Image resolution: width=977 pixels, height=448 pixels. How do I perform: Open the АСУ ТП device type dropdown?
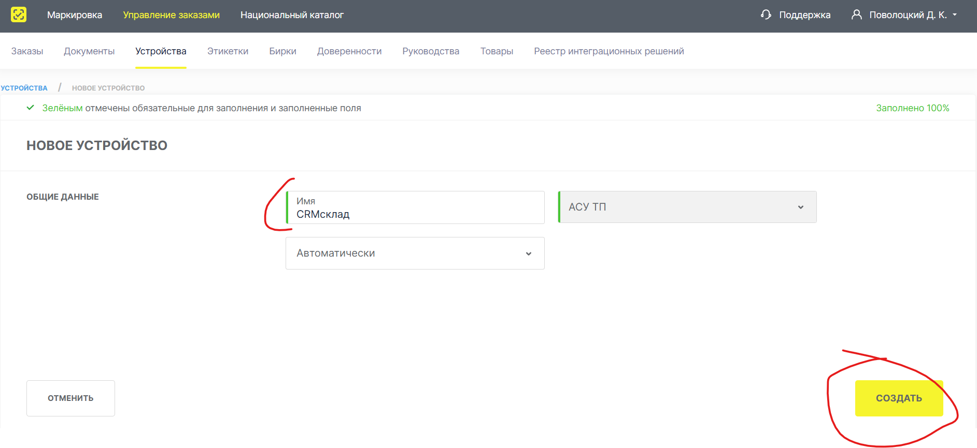point(687,207)
